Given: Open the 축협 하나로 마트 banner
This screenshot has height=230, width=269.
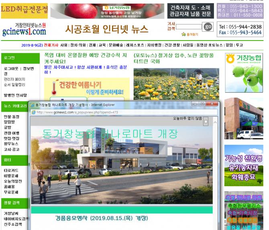Looking at the screenshot, I should [x=244, y=211].
